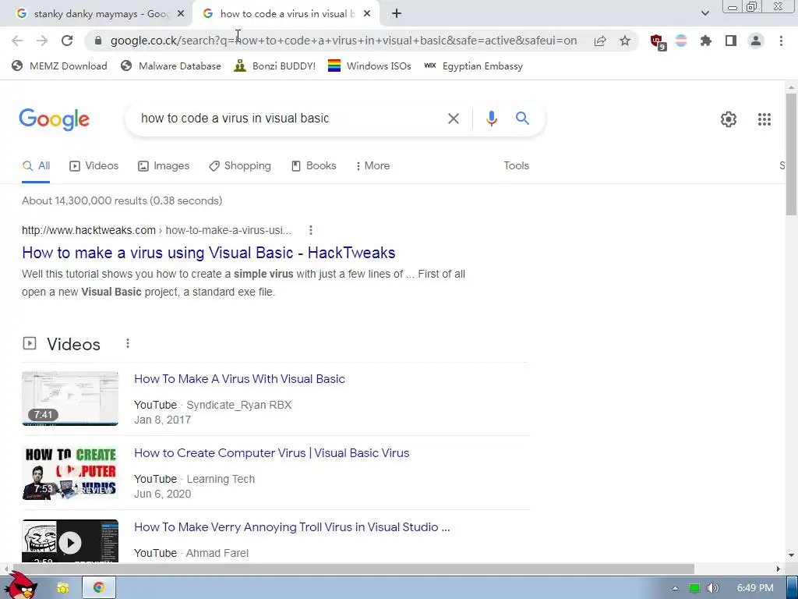Image resolution: width=798 pixels, height=599 pixels.
Task: Toggle Chrome side panel icon
Action: 731,41
